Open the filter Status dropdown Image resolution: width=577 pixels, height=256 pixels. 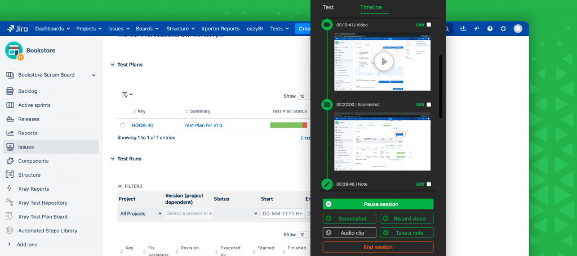(236, 213)
